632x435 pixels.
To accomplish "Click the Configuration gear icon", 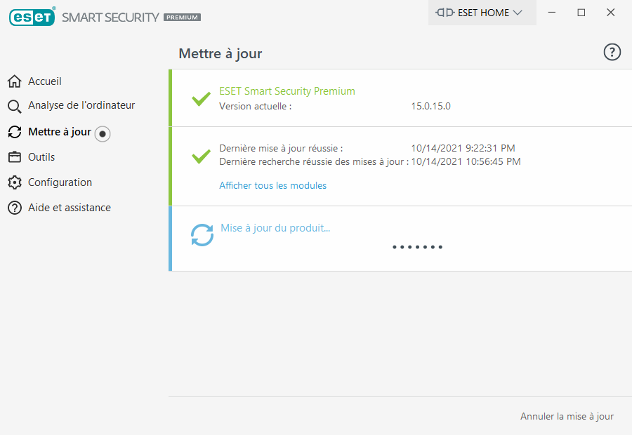I will coord(15,182).
